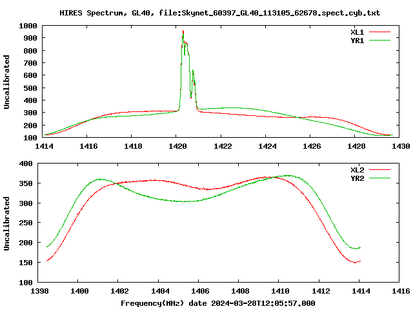This screenshot has width=413, height=309.
Task: Click the 1430 tick label on top plot
Action: point(401,146)
